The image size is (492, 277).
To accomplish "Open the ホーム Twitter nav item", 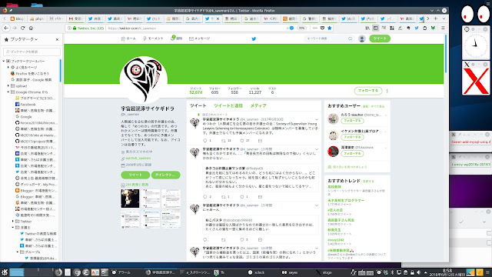I will [128, 38].
